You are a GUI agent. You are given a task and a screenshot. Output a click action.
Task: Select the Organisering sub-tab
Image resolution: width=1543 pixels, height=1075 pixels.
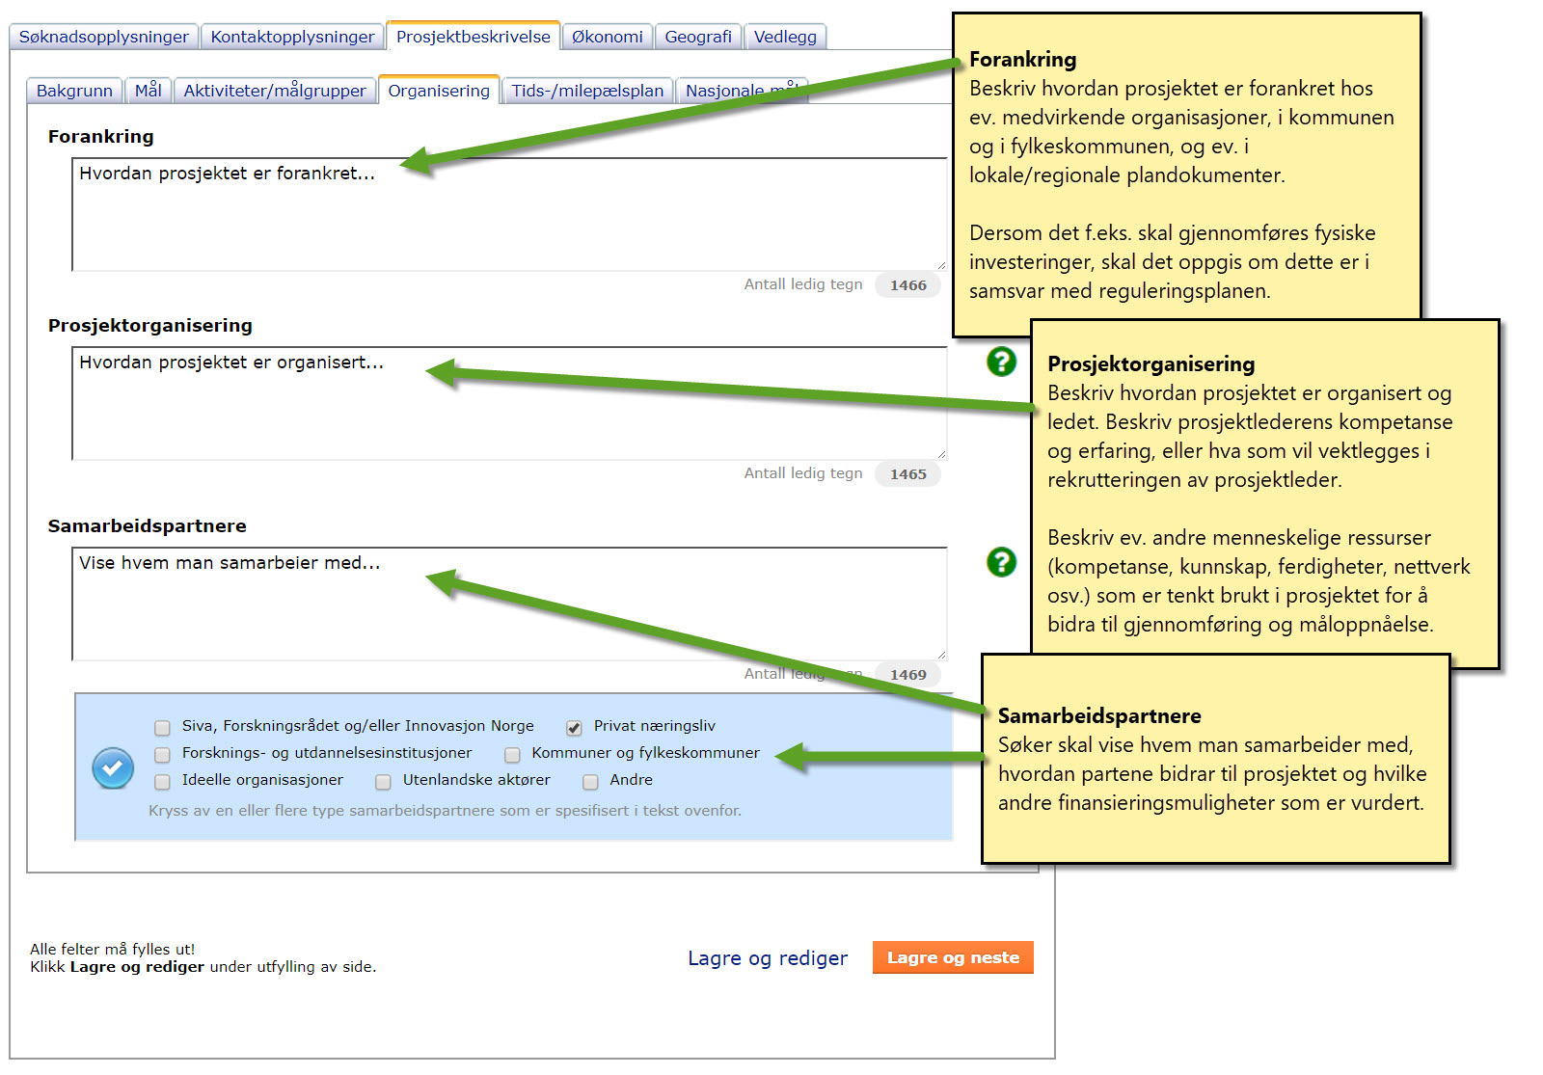(x=439, y=90)
